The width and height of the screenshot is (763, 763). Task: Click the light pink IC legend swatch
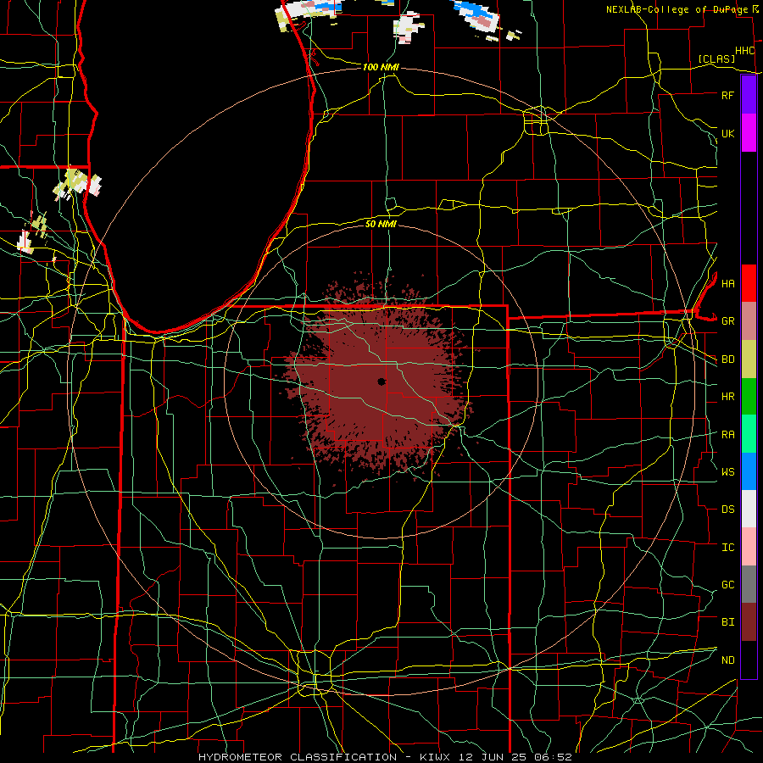[x=749, y=547]
